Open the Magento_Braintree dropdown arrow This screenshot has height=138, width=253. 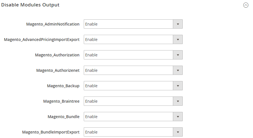click(x=178, y=101)
